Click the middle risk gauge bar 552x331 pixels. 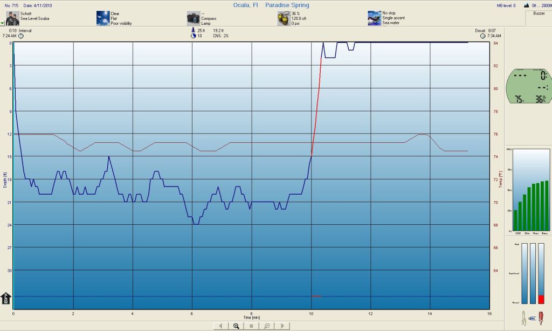click(533, 273)
